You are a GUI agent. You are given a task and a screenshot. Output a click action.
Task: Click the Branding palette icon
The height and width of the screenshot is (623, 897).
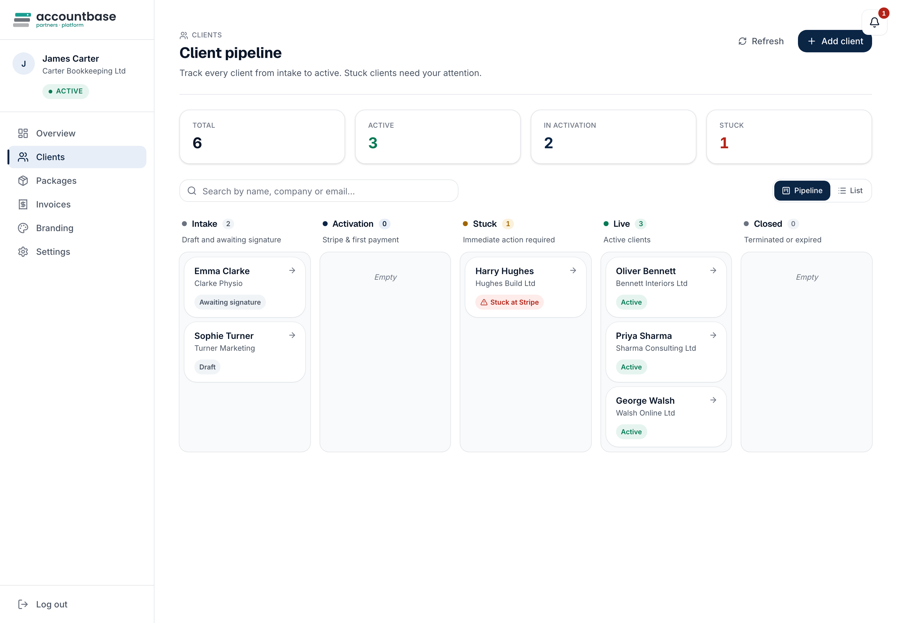pyautogui.click(x=23, y=228)
